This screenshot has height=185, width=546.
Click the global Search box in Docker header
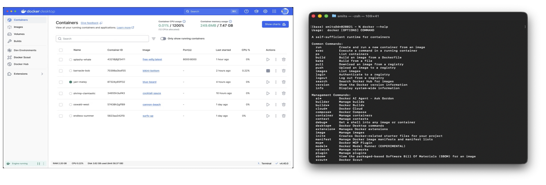(211, 11)
